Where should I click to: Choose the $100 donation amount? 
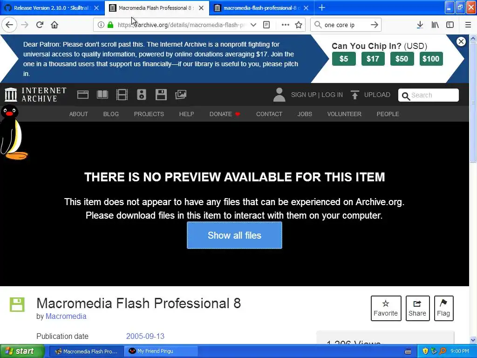pos(431,59)
